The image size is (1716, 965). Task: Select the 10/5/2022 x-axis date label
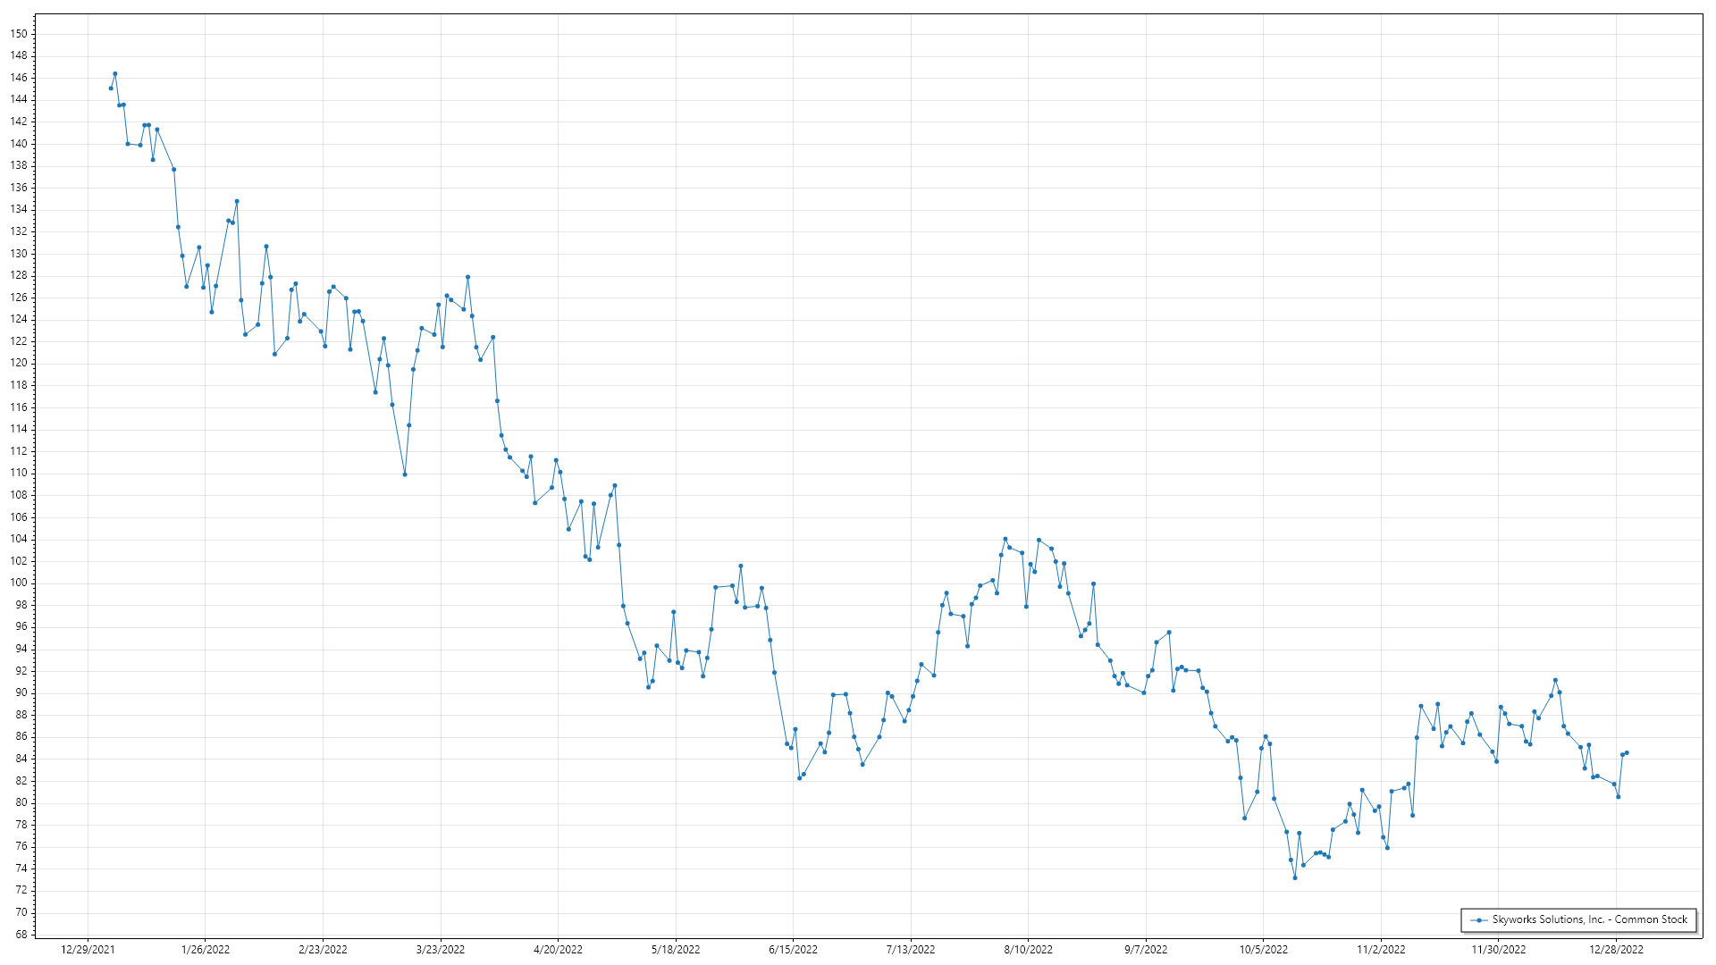pos(1263,950)
